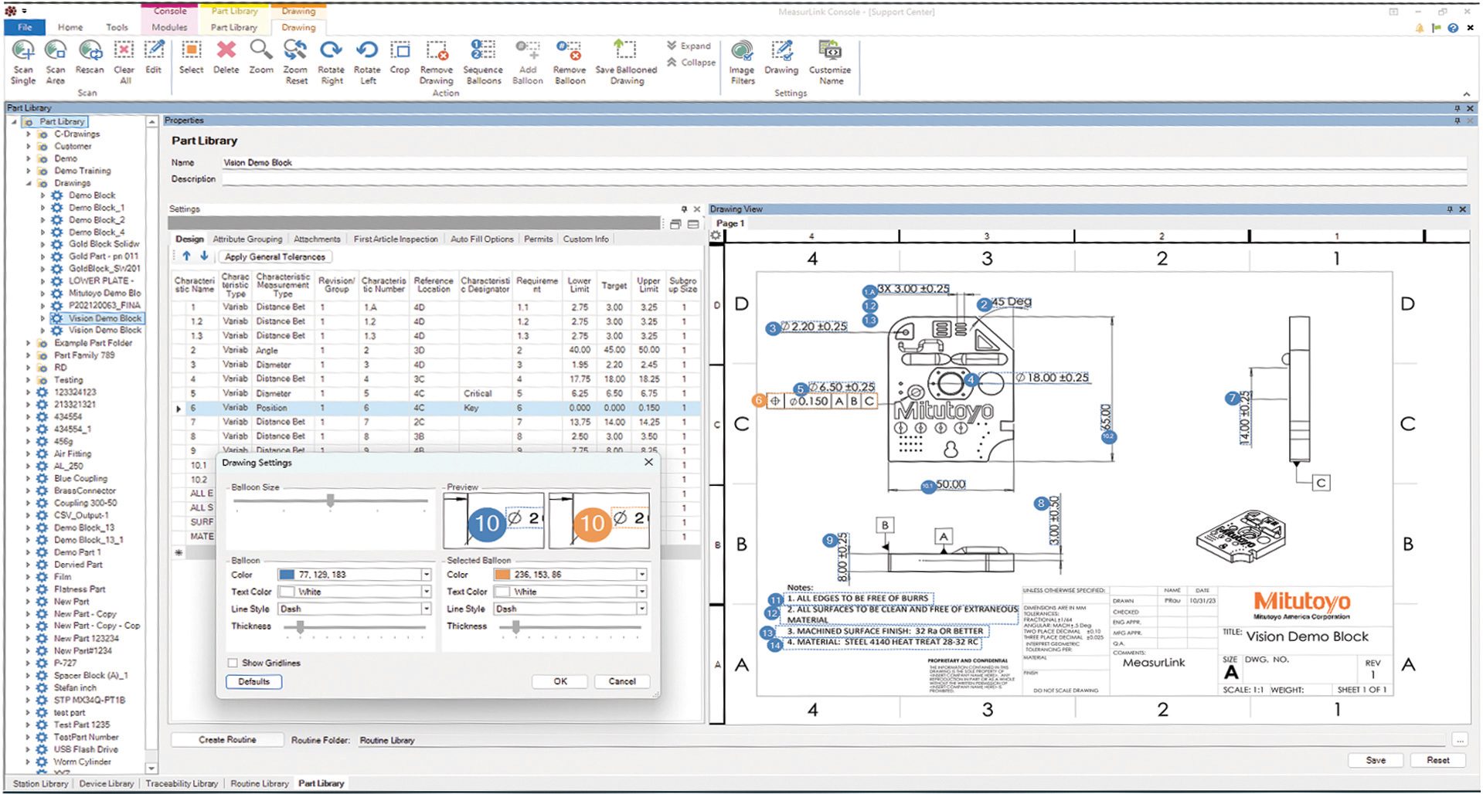Click Expand in the ribbon
This screenshot has width=1483, height=794.
click(x=689, y=46)
